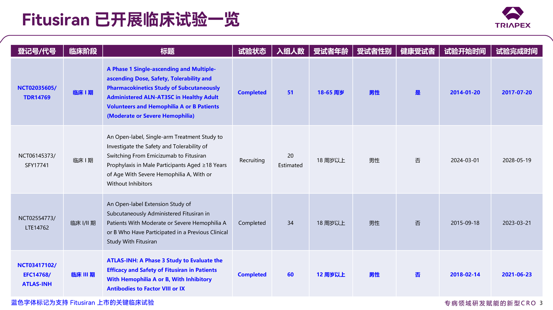Viewport: 553px width, 310px height.
Task: Click the Completed status of ATLAS-INH trial
Action: [252, 274]
